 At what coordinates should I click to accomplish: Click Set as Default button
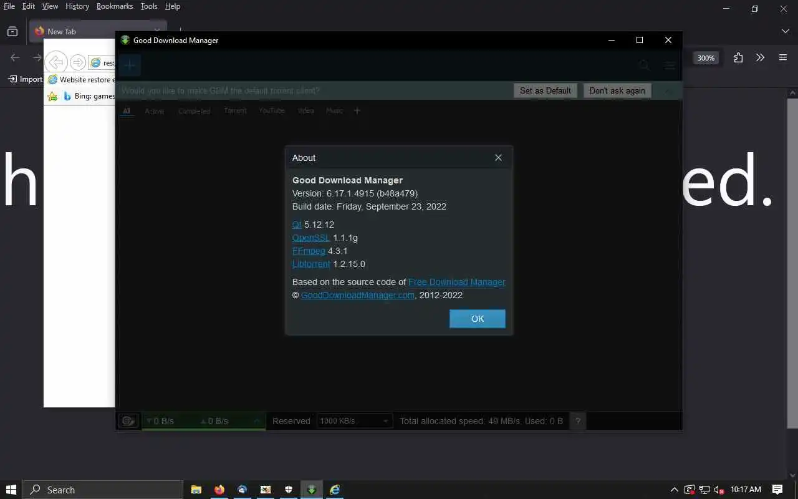click(x=545, y=90)
